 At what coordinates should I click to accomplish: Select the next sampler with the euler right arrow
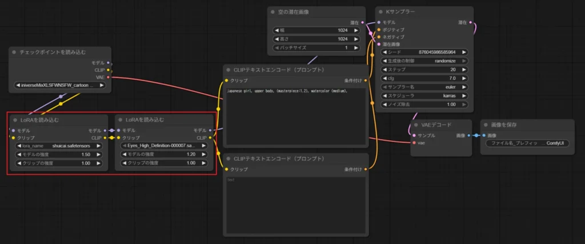[x=464, y=87]
